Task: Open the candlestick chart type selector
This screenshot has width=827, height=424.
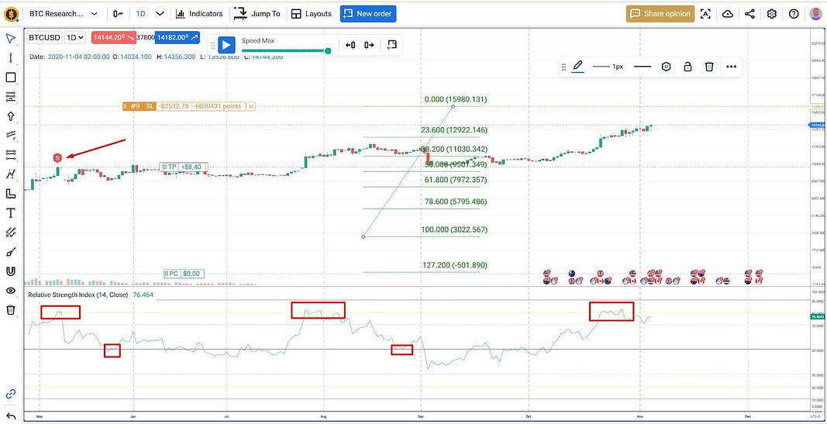Action: pos(118,14)
